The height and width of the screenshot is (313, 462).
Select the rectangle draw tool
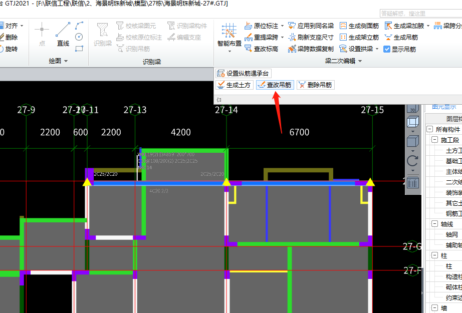79,49
